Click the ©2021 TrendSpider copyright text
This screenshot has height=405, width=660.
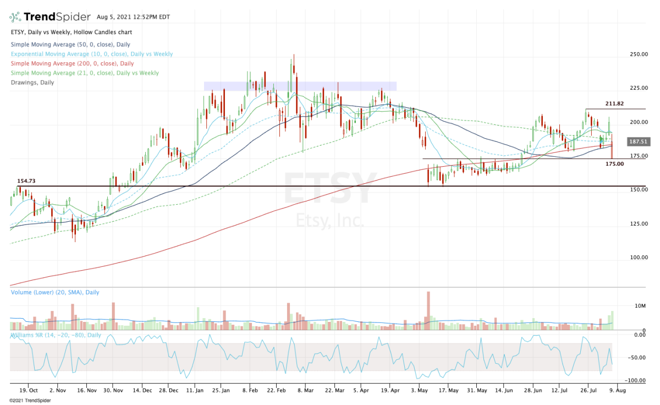tap(28, 400)
